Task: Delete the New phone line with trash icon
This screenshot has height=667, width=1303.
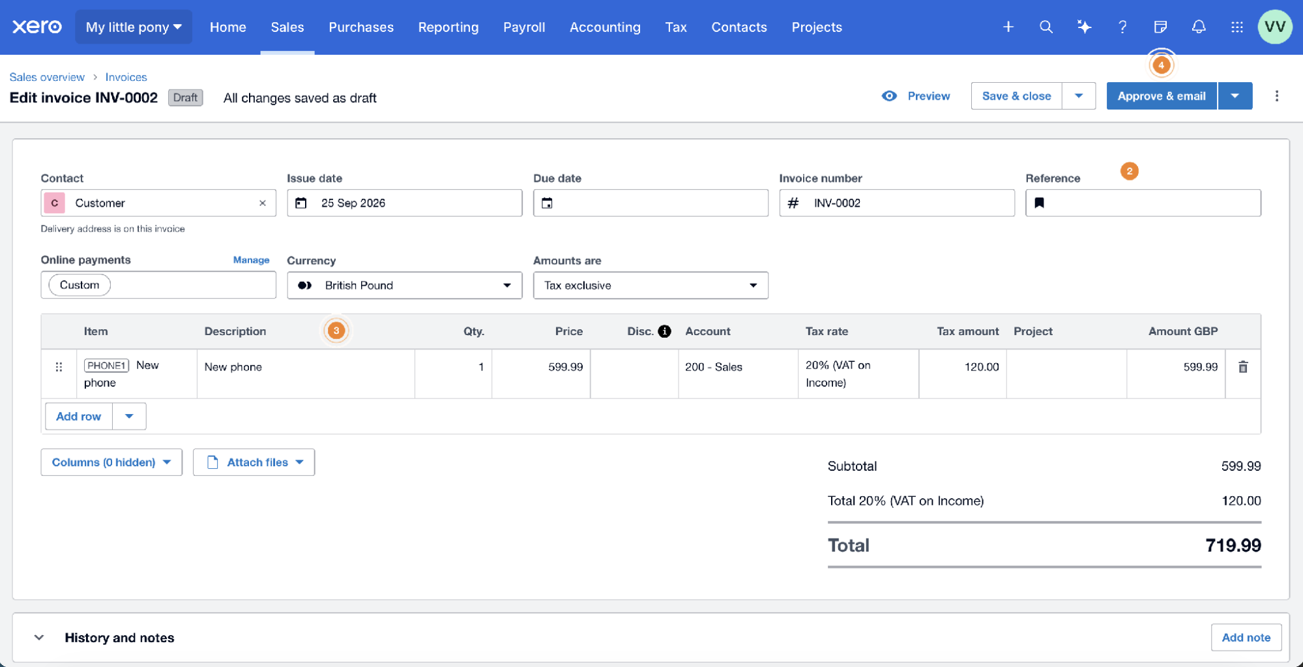Action: 1242,367
